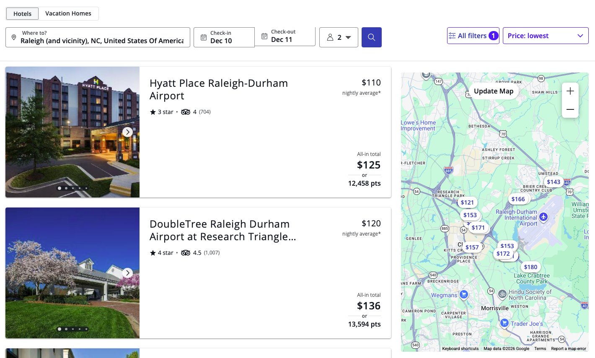Click Keyboard shortcuts on the map
Viewport: 595px width, 358px height.
[460, 348]
